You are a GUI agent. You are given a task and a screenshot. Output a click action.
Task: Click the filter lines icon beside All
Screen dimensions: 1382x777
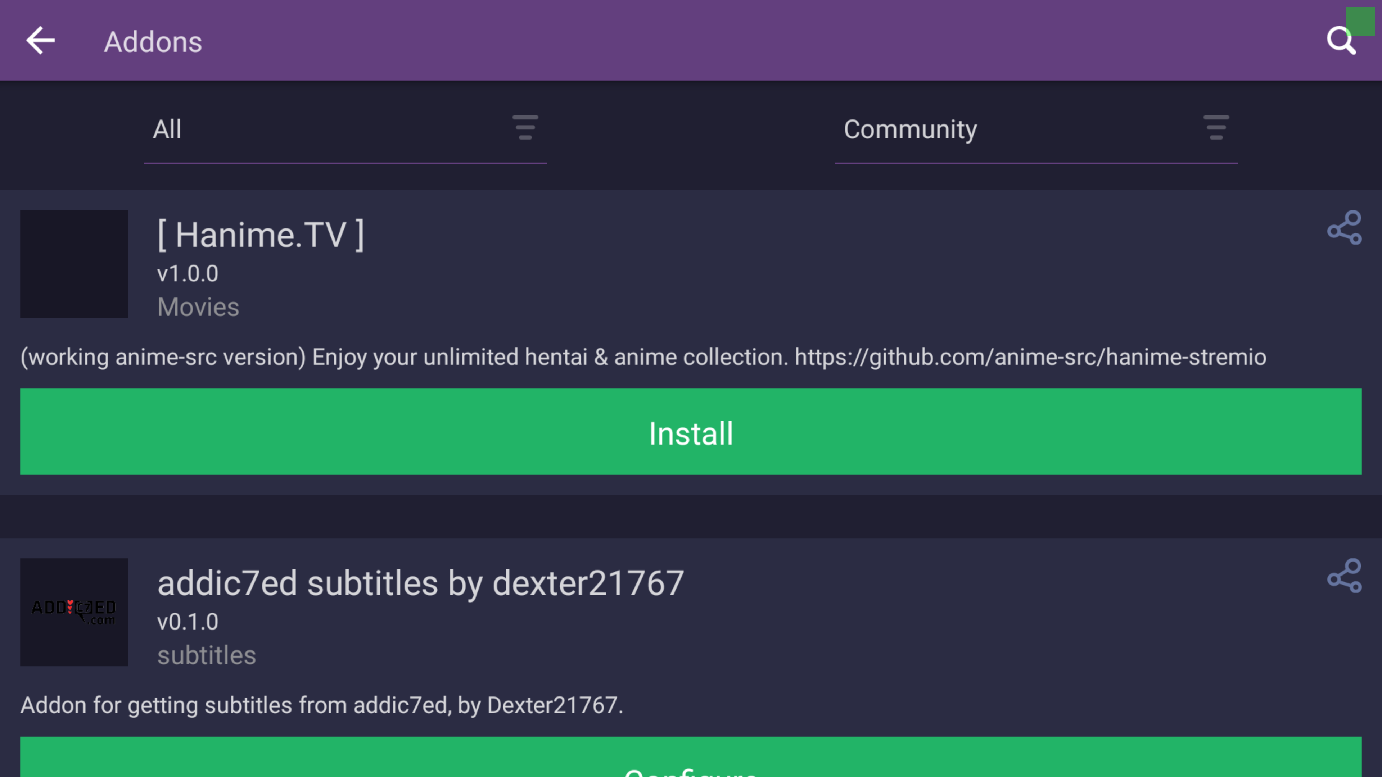(x=525, y=128)
